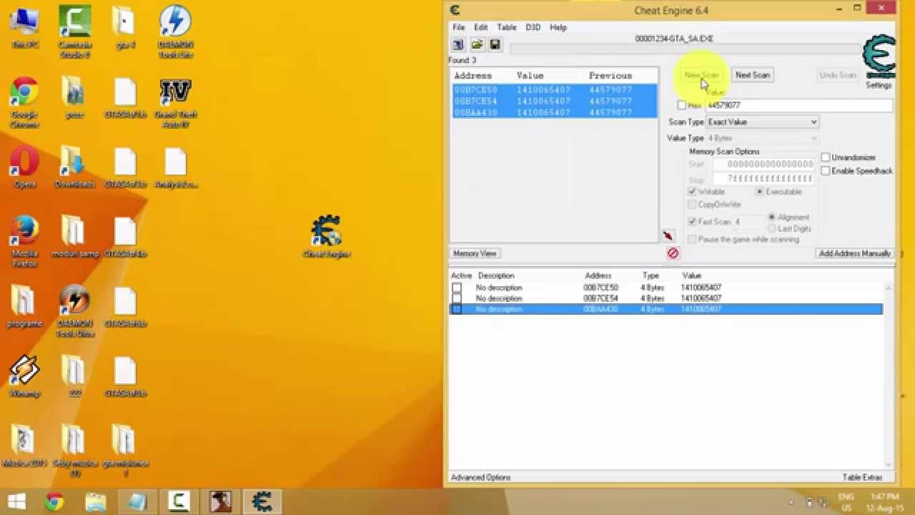Select the Alignment radio button
The image size is (915, 515).
tap(772, 217)
